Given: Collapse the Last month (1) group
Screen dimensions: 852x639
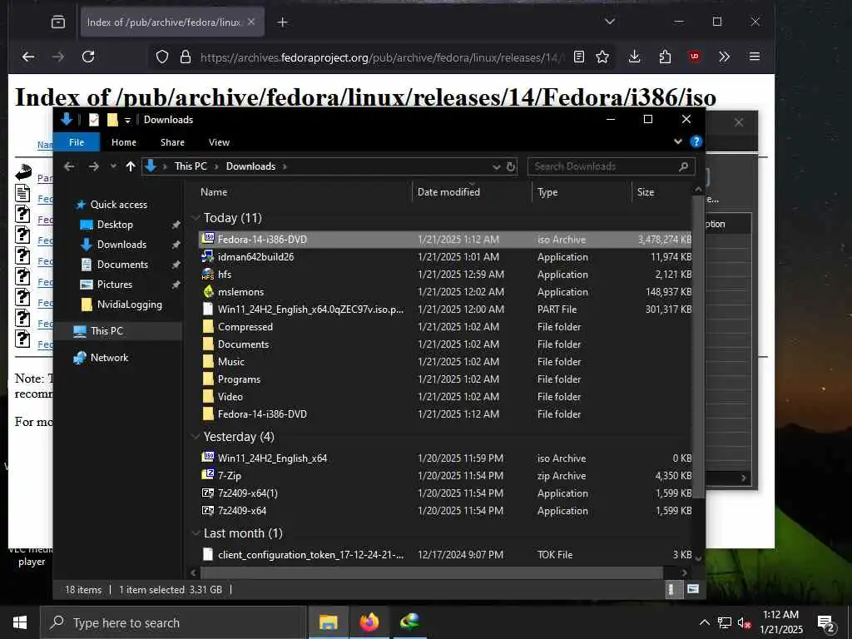Looking at the screenshot, I should tap(196, 533).
